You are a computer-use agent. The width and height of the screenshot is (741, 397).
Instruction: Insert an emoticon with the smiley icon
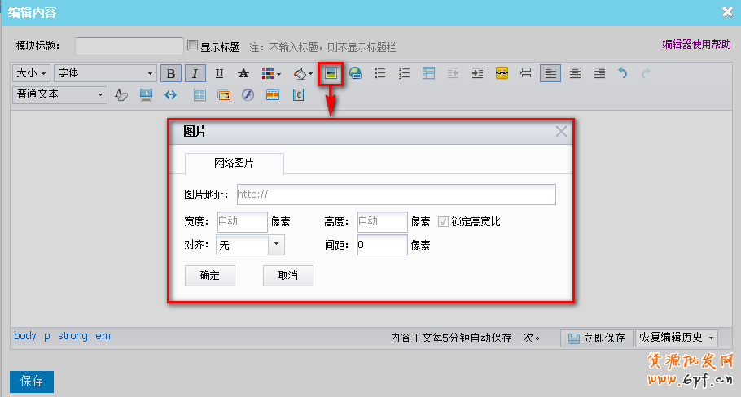(x=502, y=73)
